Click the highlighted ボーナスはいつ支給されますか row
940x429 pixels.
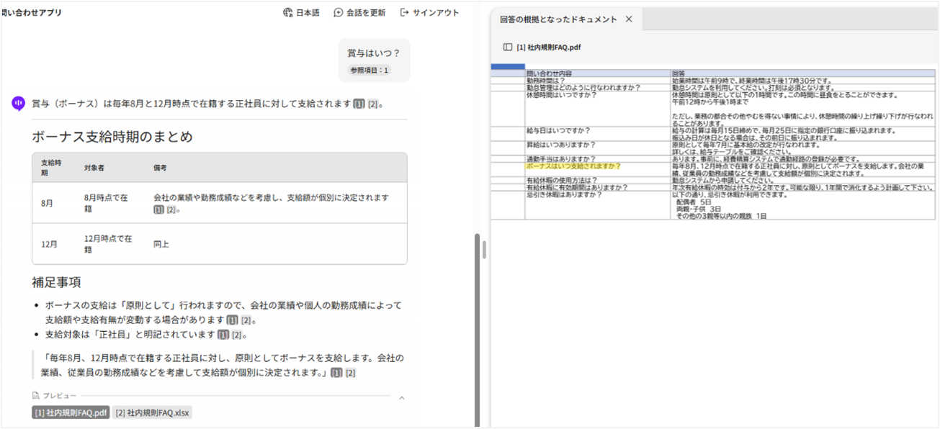[573, 166]
